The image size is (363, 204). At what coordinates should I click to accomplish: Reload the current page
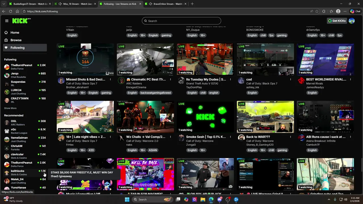(x=10, y=11)
